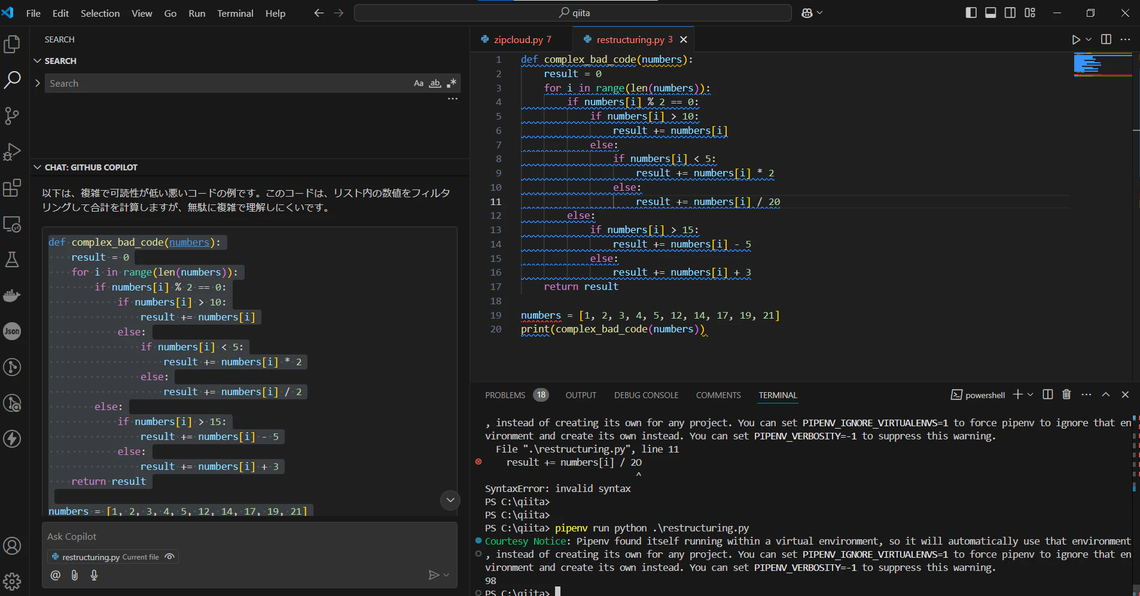Screen dimensions: 1140x596
Task: Open send button options dropdown
Action: (x=446, y=575)
